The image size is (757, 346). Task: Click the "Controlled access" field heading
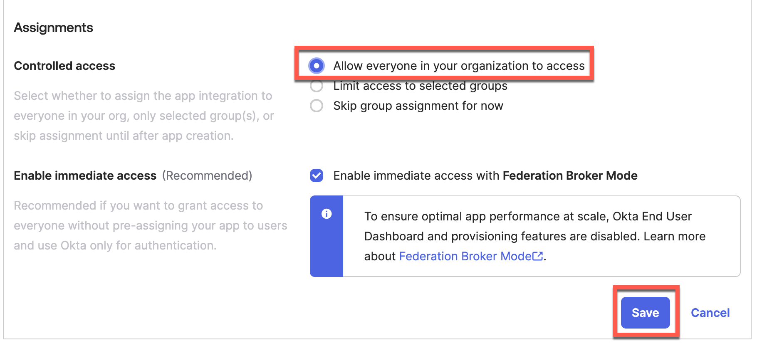click(64, 66)
